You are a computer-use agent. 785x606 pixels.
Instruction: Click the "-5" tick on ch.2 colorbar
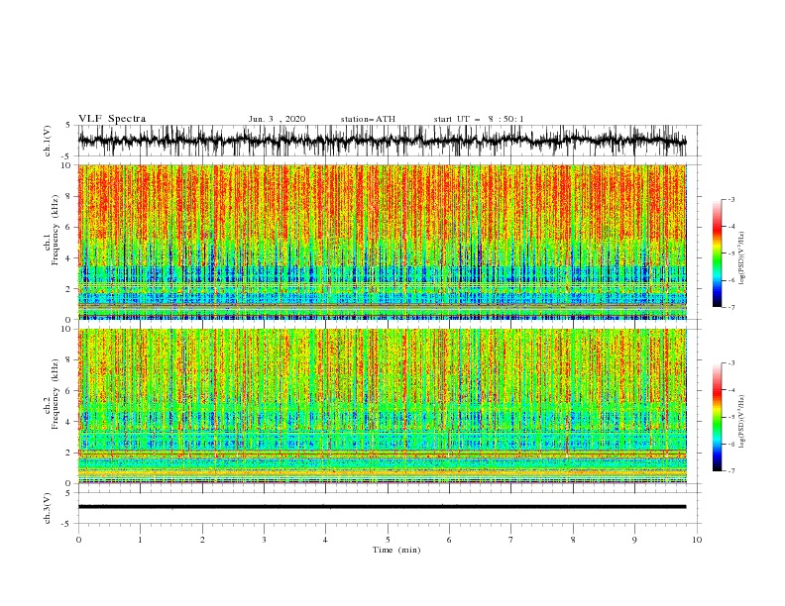pyautogui.click(x=730, y=417)
